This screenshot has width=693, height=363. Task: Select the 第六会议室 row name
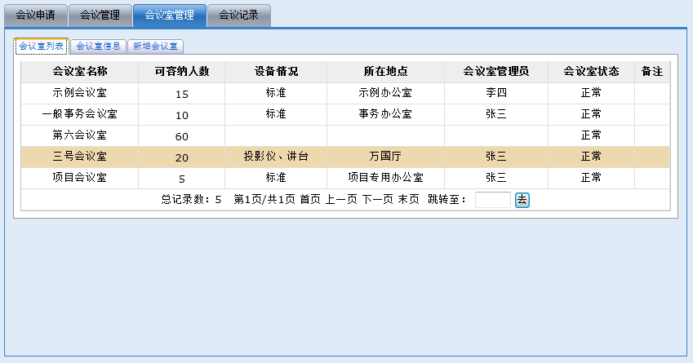click(x=79, y=135)
